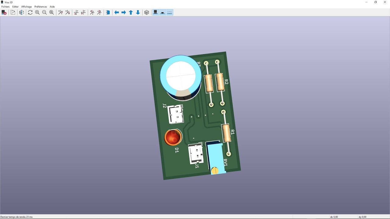Click the orange LED D1 on the board
The height and width of the screenshot is (219, 390).
pyautogui.click(x=173, y=137)
